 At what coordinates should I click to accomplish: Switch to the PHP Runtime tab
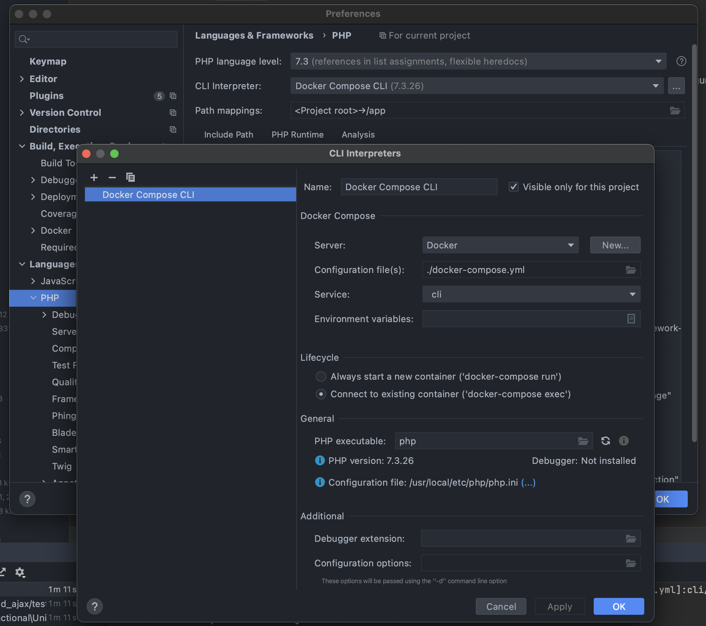(297, 135)
